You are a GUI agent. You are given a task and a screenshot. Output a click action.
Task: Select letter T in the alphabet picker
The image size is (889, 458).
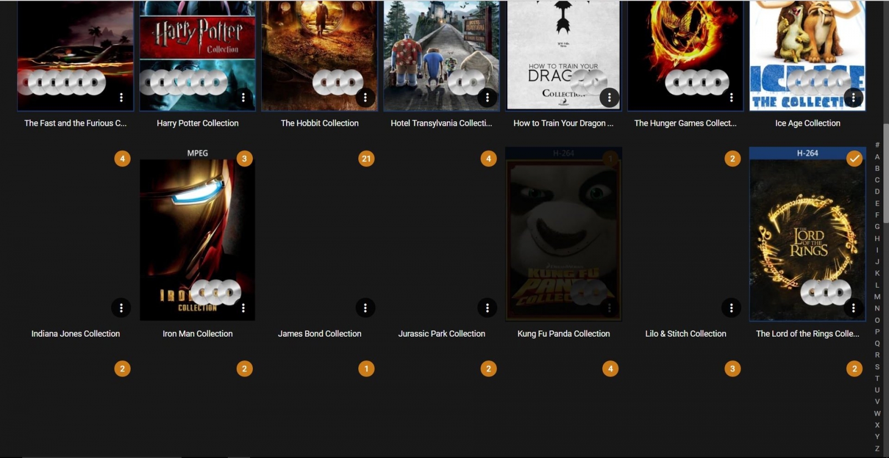[x=877, y=378]
